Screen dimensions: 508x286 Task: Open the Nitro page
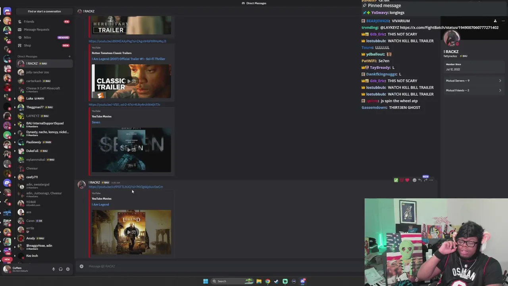point(44,37)
